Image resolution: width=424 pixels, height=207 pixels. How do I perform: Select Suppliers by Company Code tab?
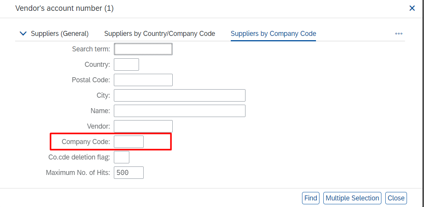click(273, 34)
